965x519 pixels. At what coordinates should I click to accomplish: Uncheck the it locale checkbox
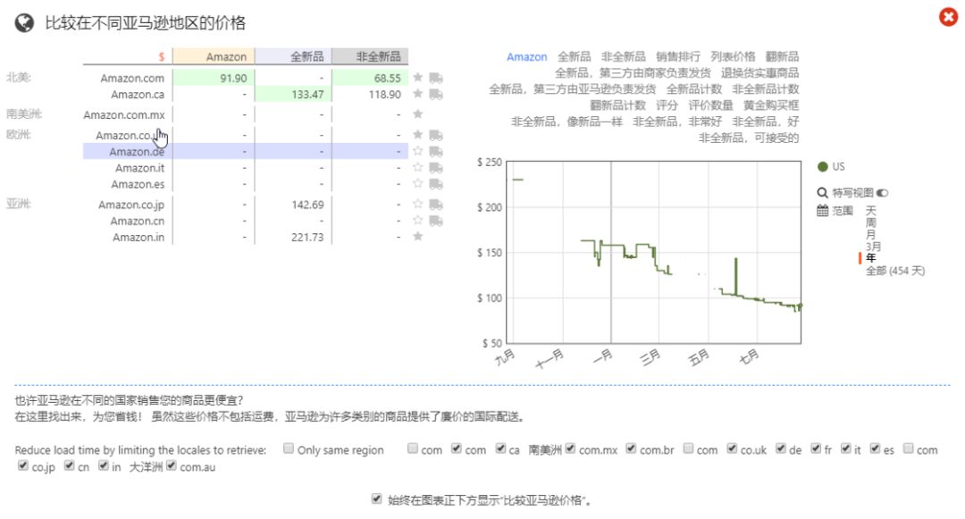tap(845, 448)
